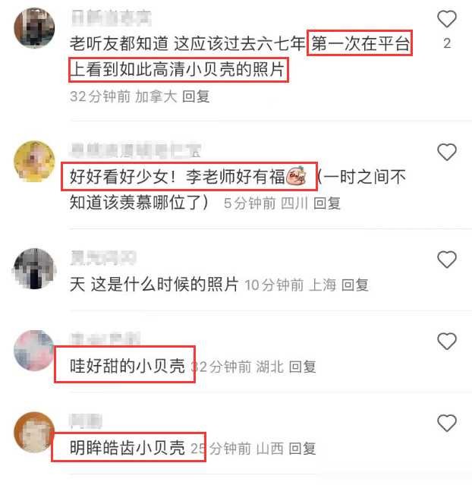
Task: Open first commenter's profile avatar
Action: 34,28
